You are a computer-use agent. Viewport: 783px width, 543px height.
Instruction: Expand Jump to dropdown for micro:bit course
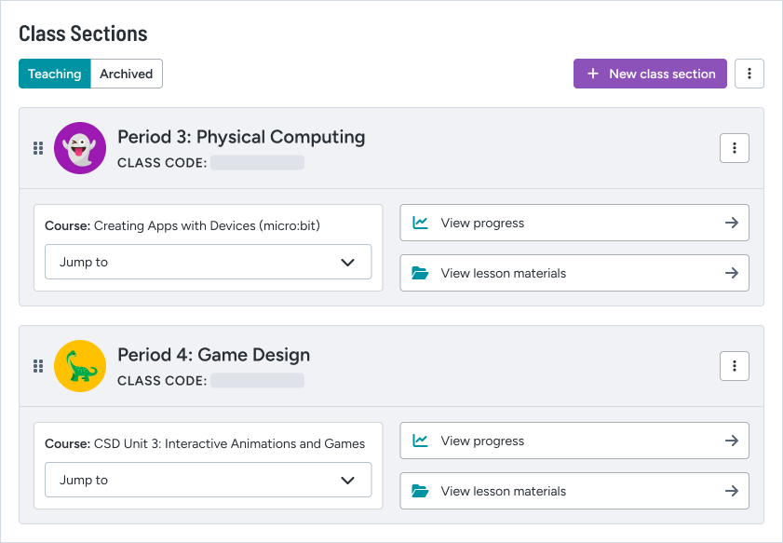point(209,262)
